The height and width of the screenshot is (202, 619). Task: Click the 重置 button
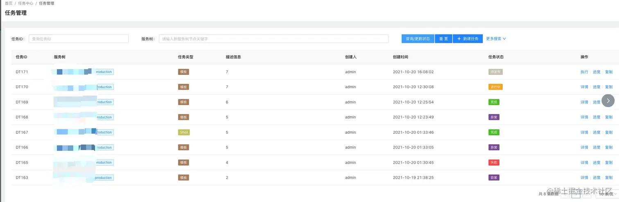pos(443,39)
